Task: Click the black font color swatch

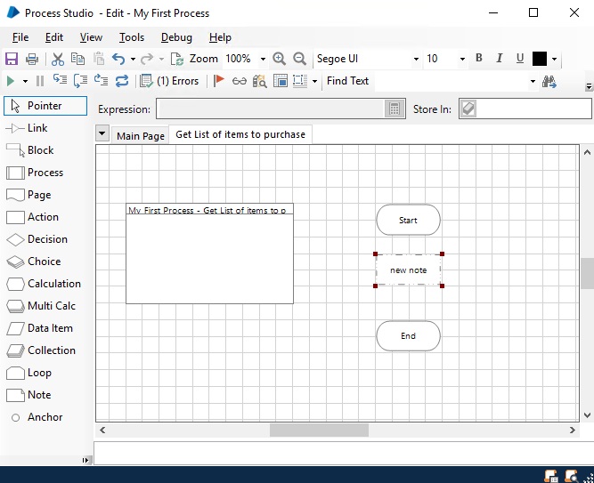Action: point(540,59)
